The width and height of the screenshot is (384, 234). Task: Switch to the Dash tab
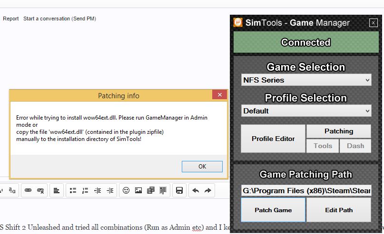click(x=355, y=146)
